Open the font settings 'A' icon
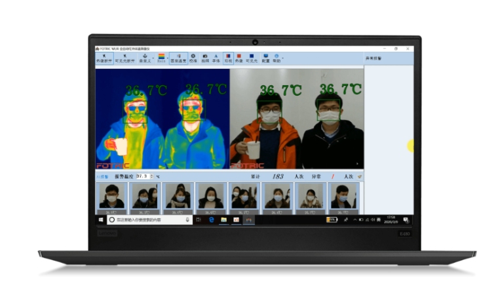 click(216, 58)
